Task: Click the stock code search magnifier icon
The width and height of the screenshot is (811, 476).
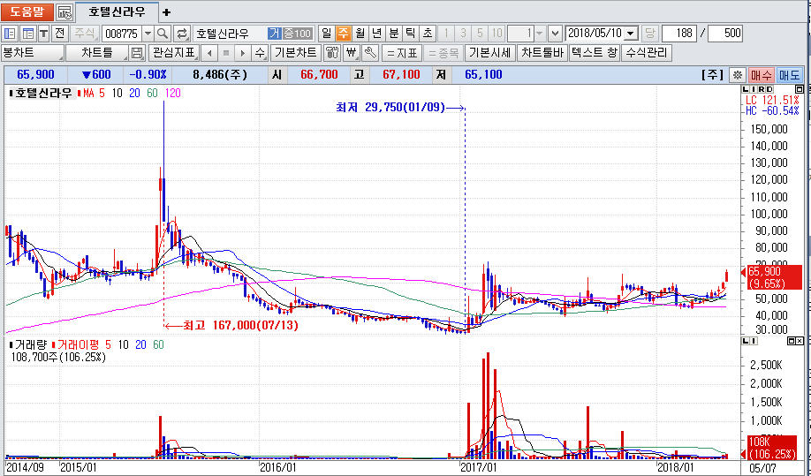Action: [163, 33]
